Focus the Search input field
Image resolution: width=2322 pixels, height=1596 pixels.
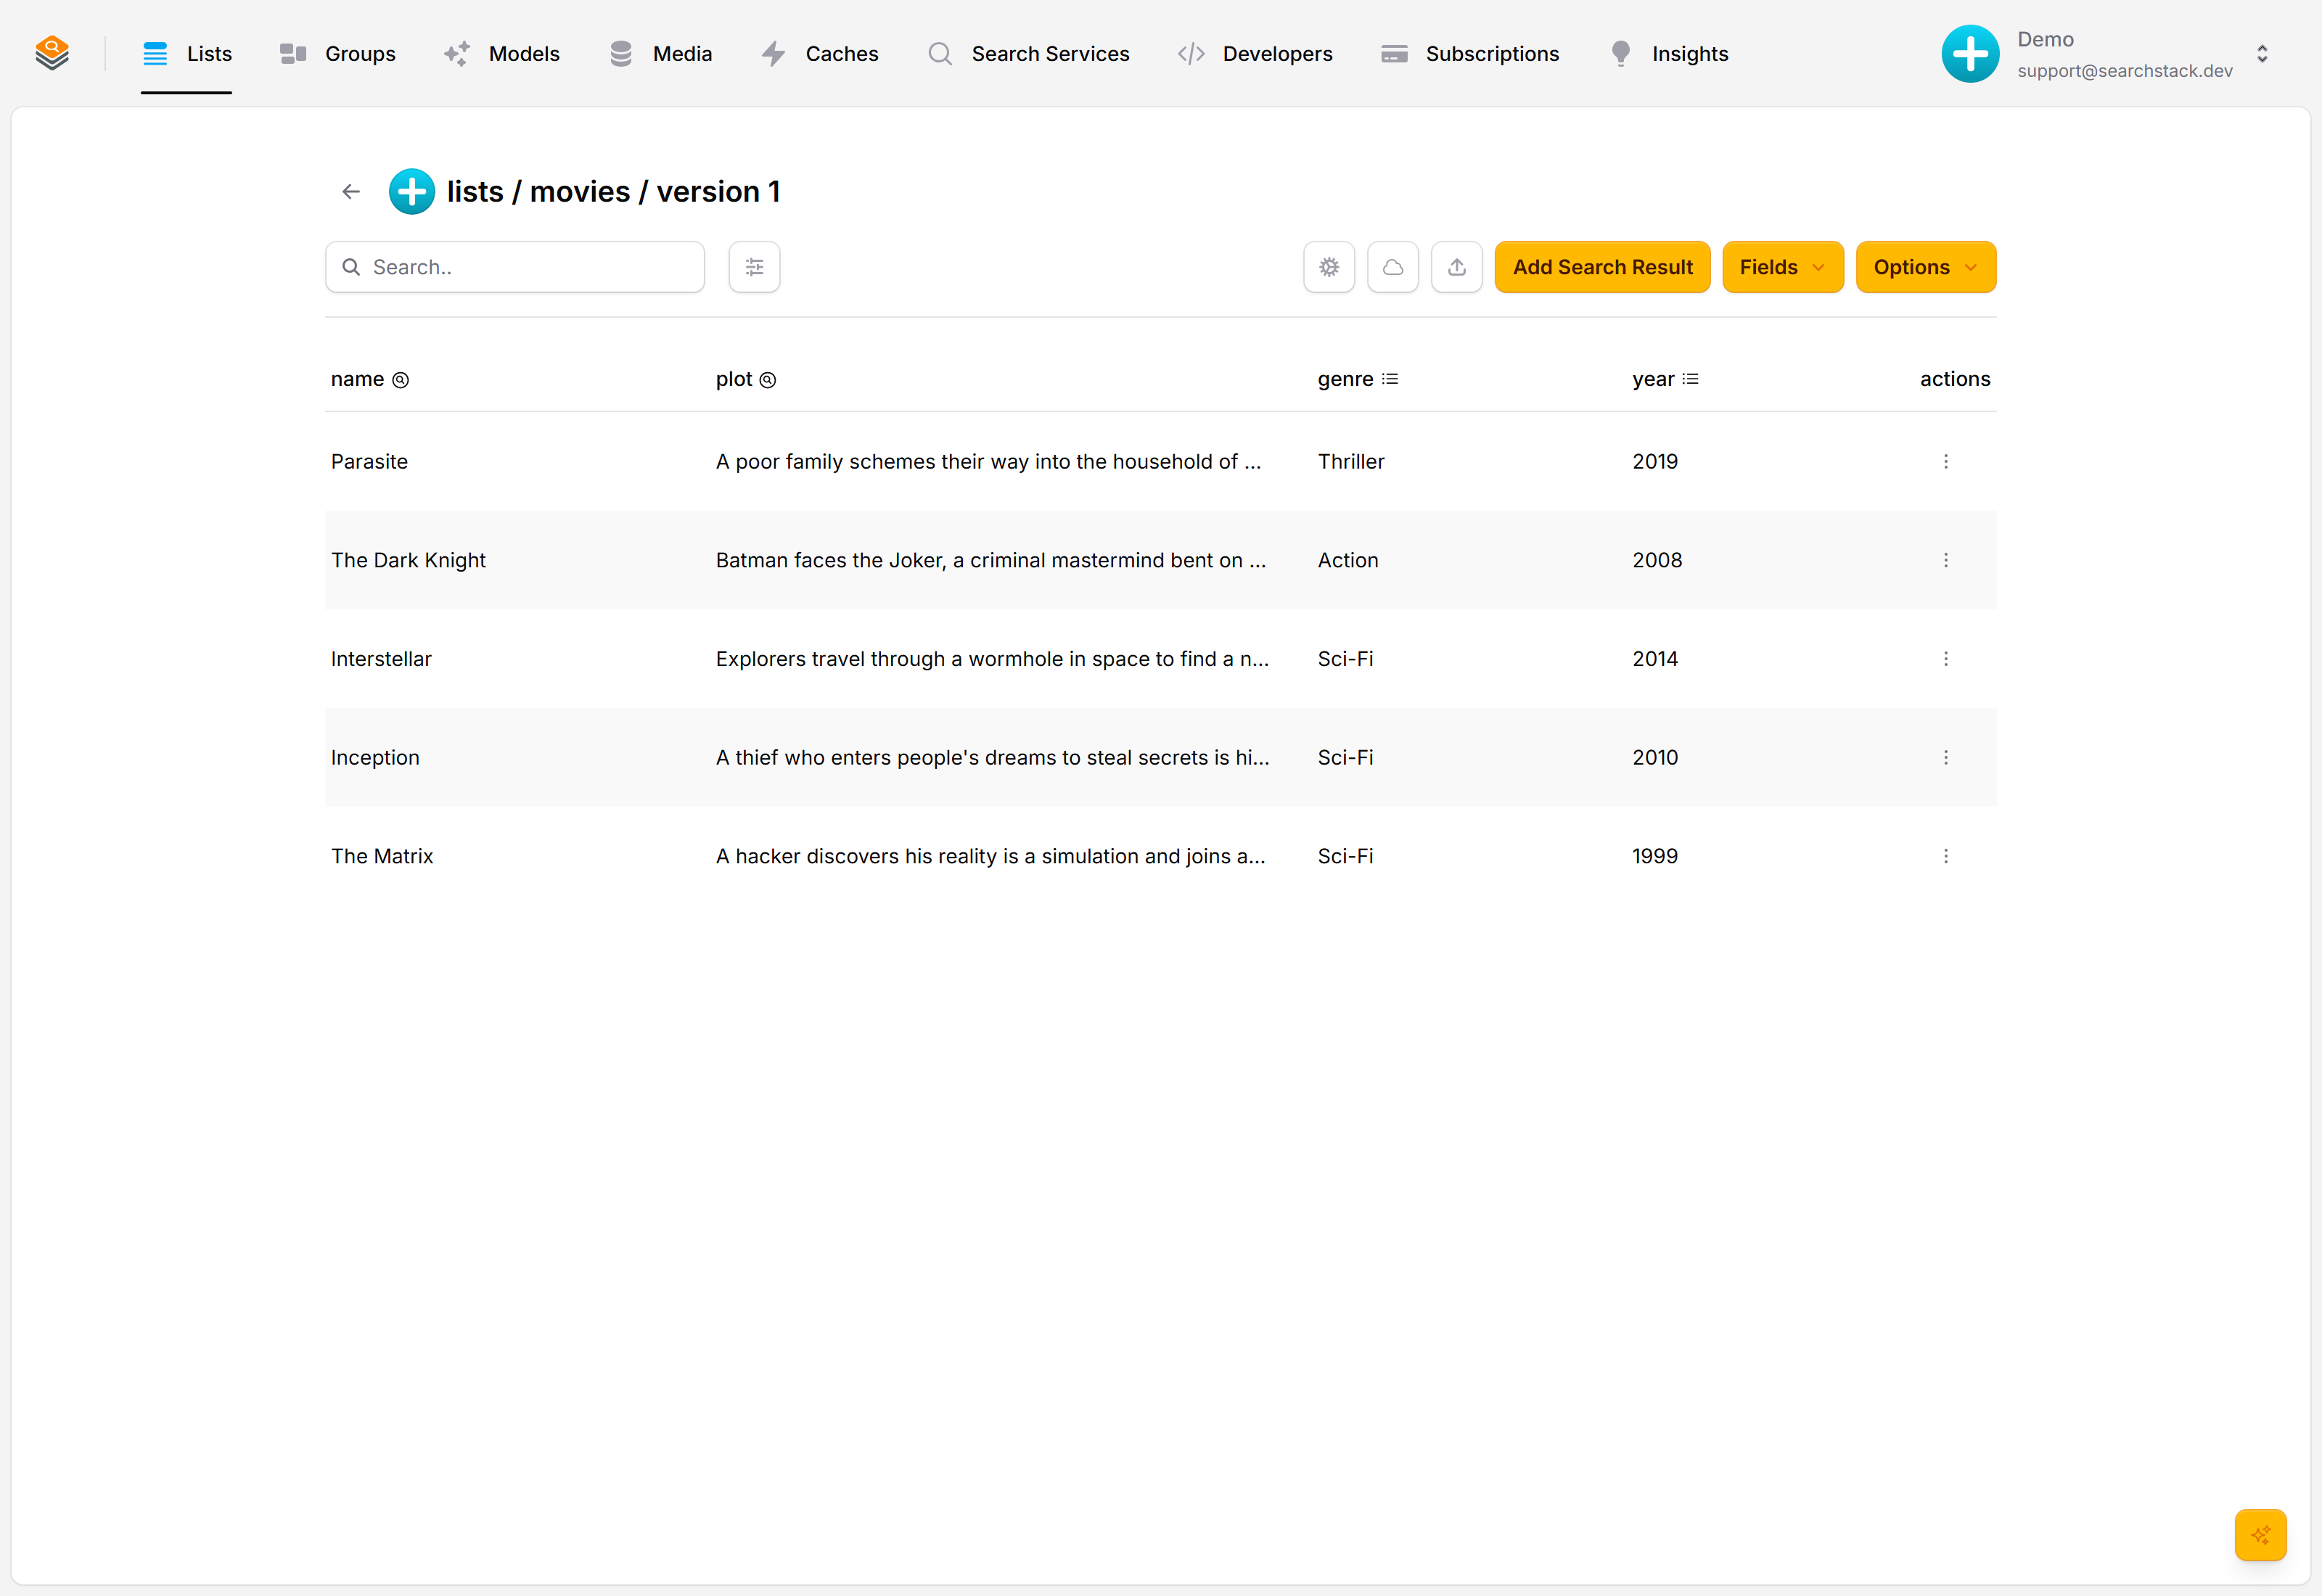click(x=515, y=267)
